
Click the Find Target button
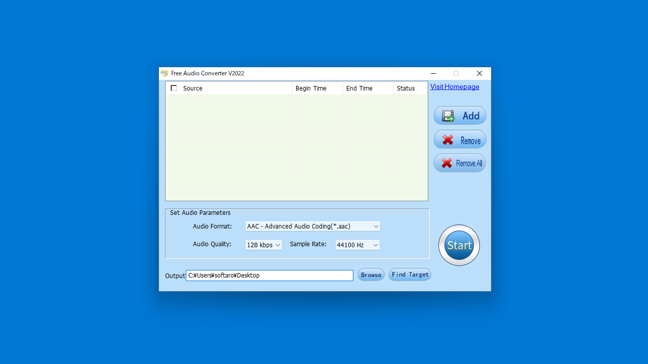click(x=410, y=275)
